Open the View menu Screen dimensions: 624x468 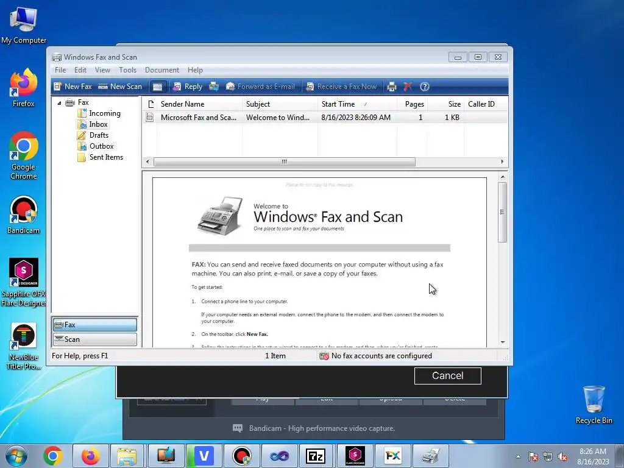point(102,70)
